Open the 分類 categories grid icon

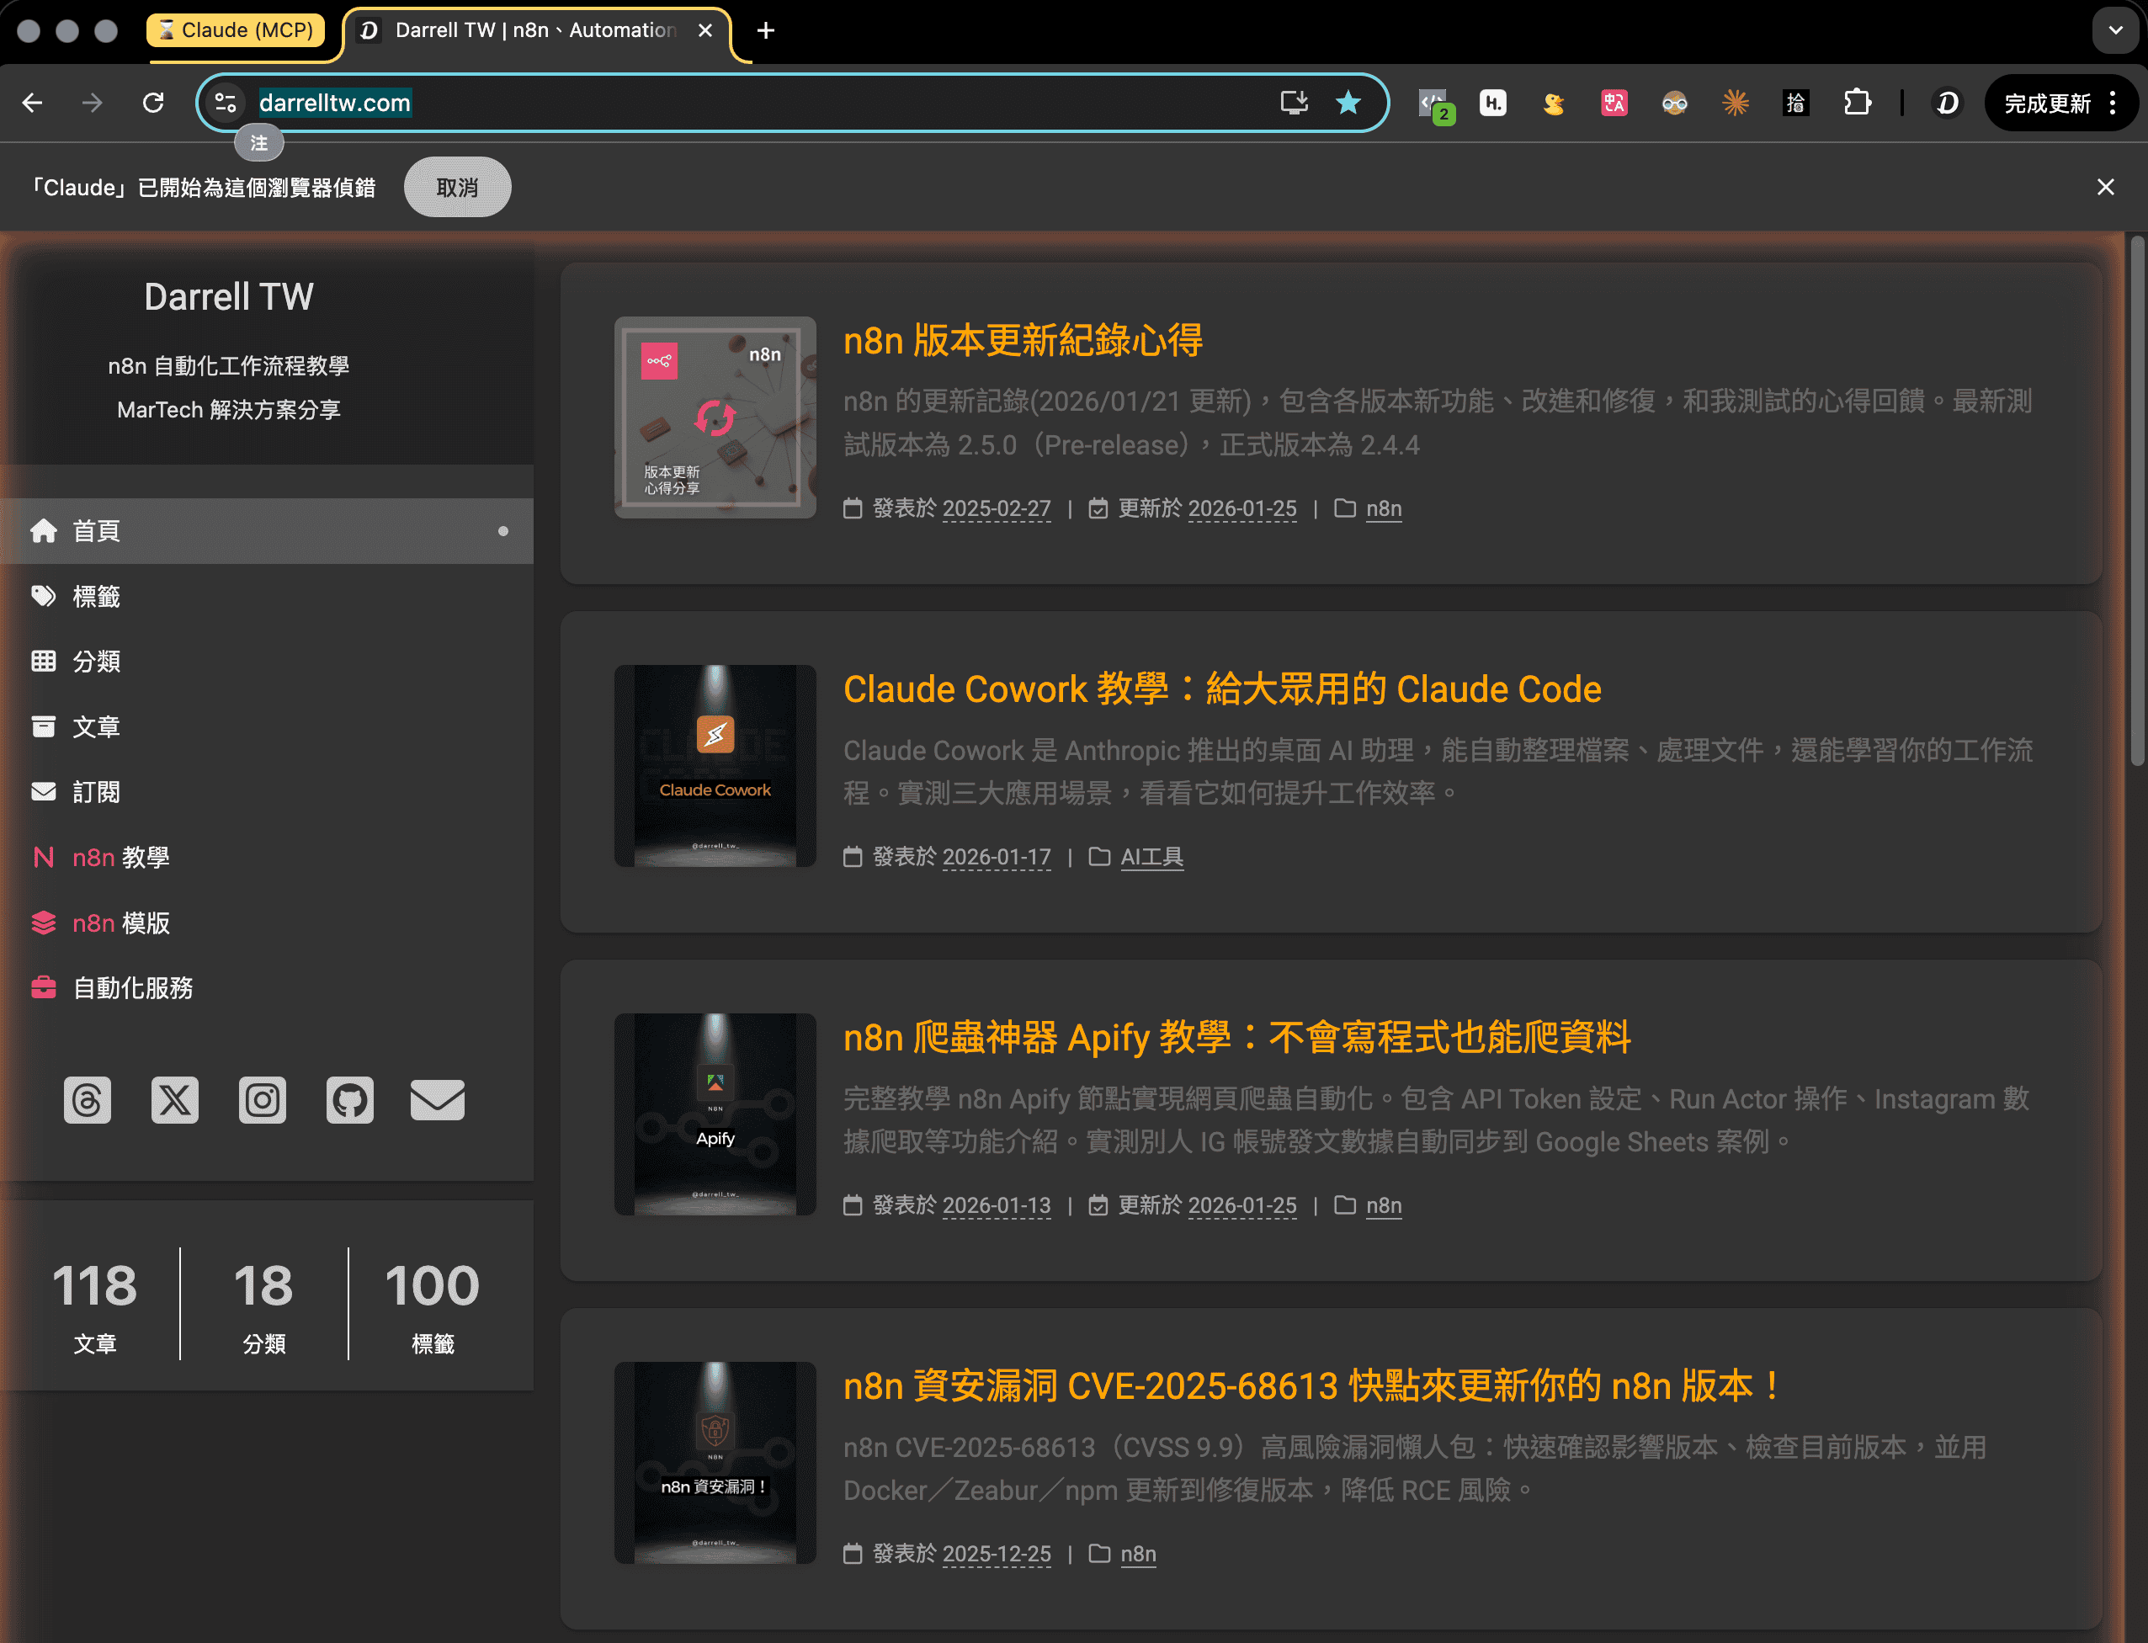(44, 661)
